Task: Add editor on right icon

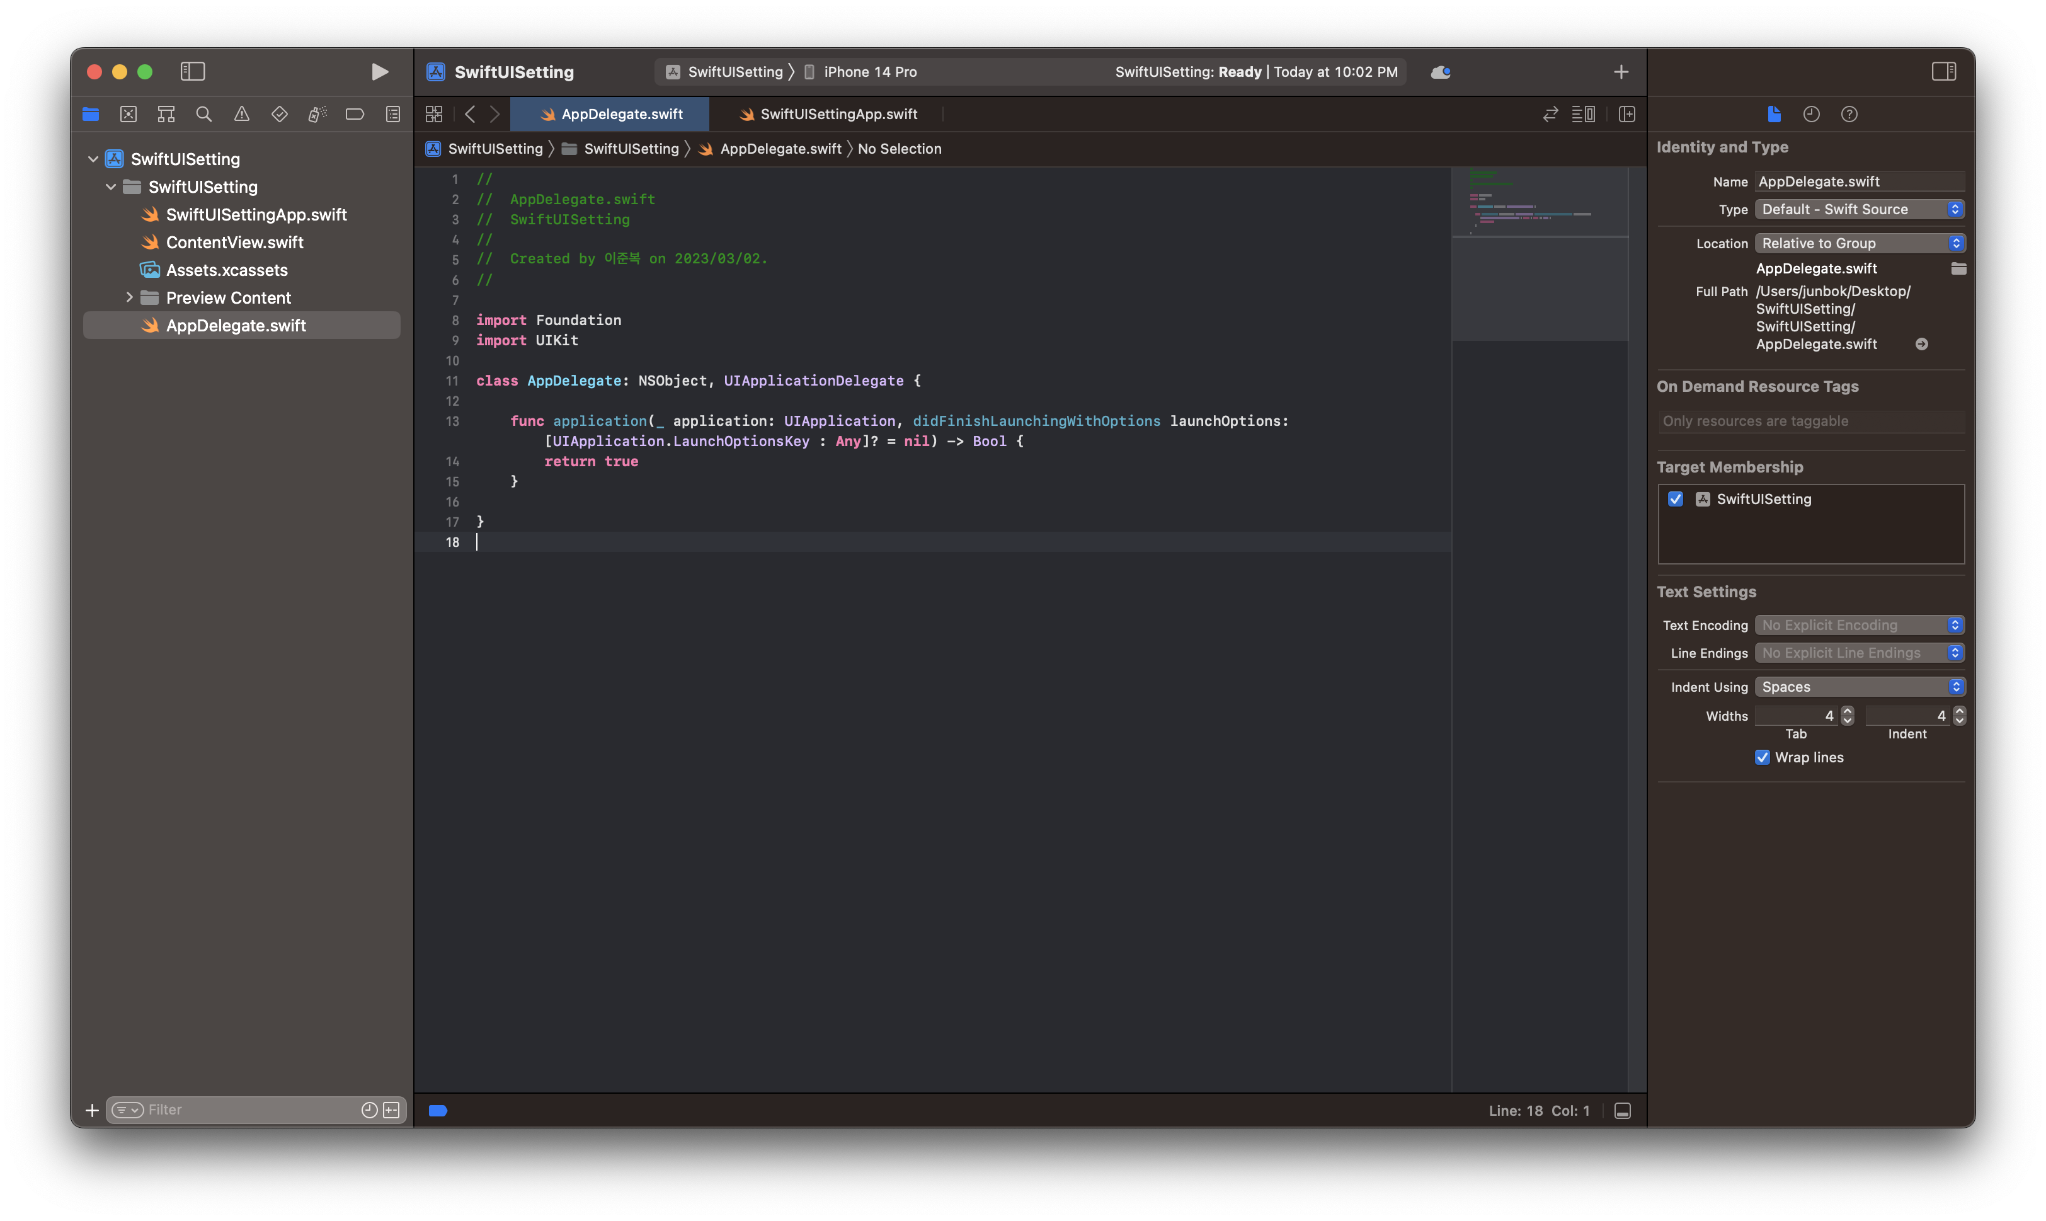Action: tap(1626, 115)
